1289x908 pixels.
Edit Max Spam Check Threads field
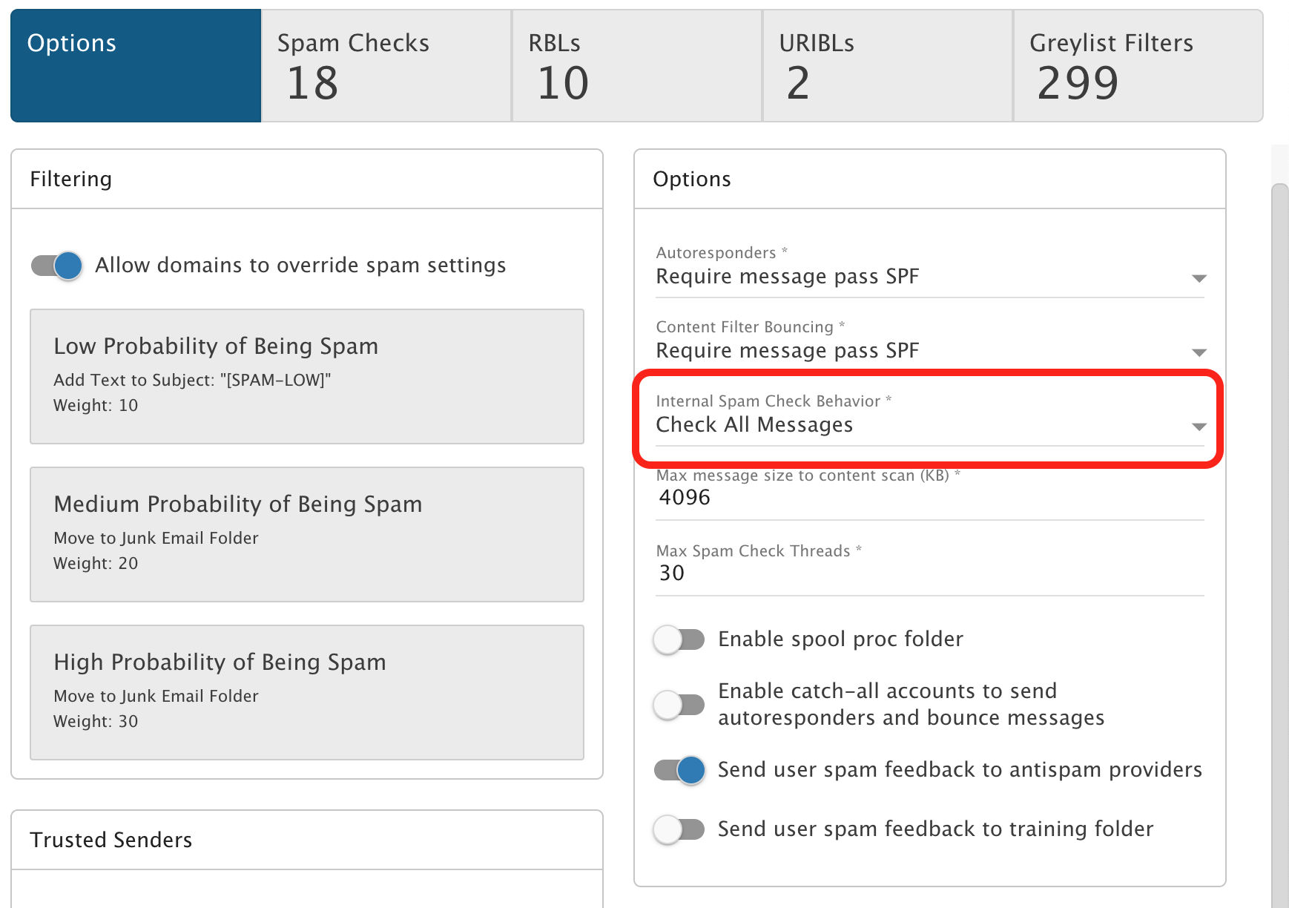(x=930, y=573)
